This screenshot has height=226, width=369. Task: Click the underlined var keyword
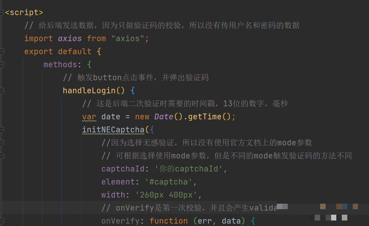click(x=89, y=117)
